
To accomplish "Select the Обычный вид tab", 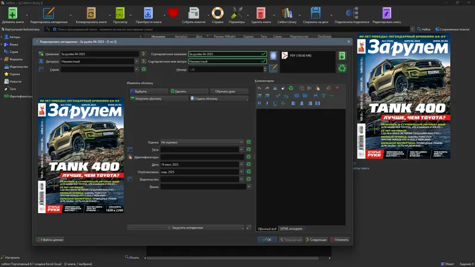I will click(x=267, y=228).
